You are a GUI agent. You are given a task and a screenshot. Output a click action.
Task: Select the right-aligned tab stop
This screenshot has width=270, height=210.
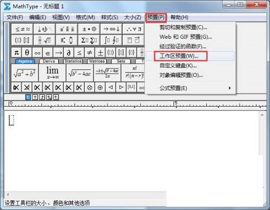tap(42, 97)
